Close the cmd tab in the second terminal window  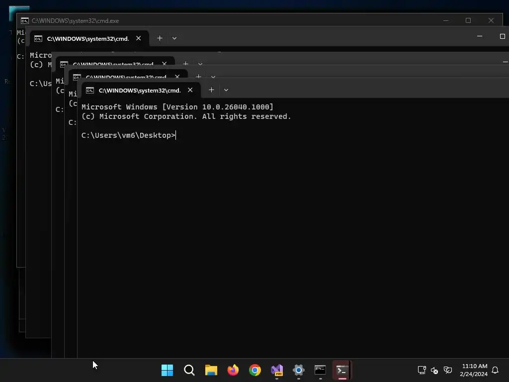pos(139,38)
